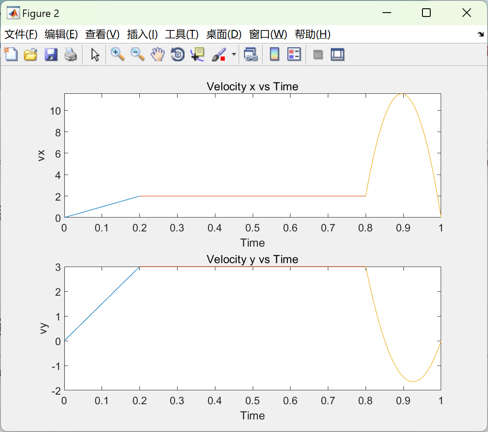This screenshot has height=432, width=488.
Task: Open the 文件(F) menu
Action: click(21, 34)
